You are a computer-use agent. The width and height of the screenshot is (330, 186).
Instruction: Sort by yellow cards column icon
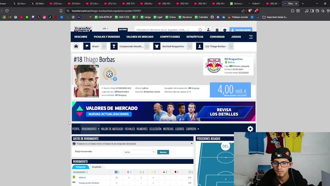[153, 172]
